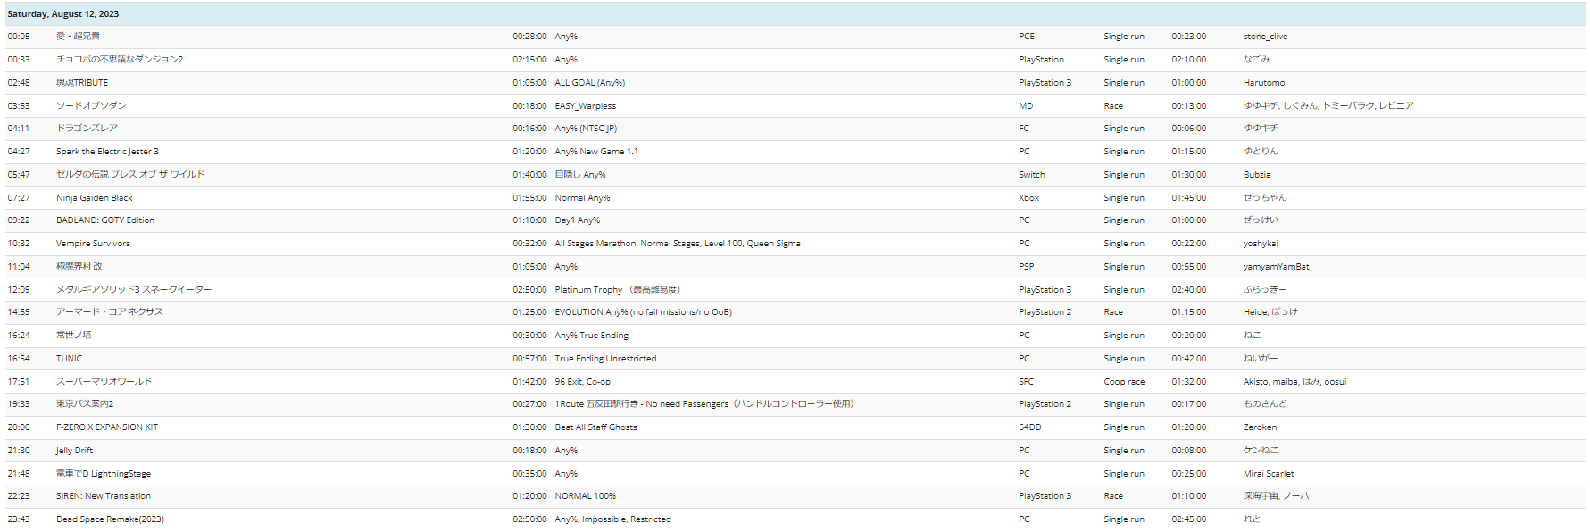Select category 'EASY_Warpless'

585,106
